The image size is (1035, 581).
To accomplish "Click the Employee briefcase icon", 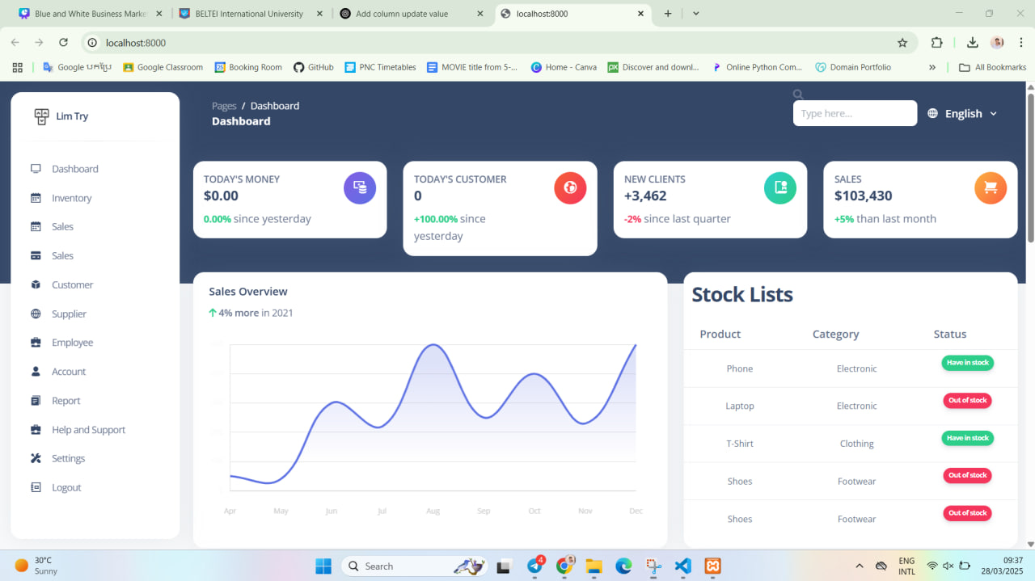I will coord(36,343).
